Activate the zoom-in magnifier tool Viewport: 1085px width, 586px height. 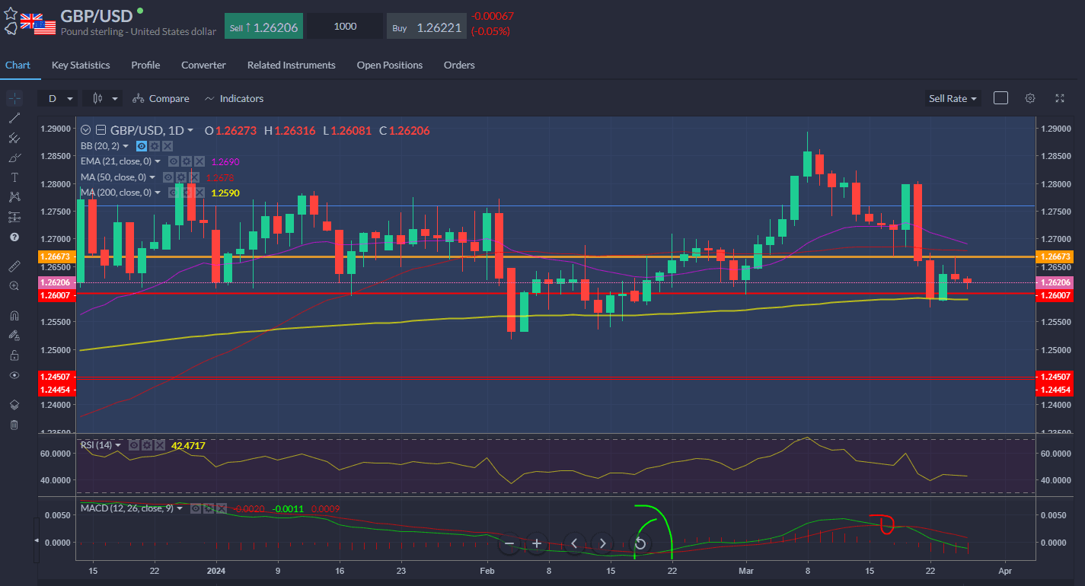pos(14,285)
